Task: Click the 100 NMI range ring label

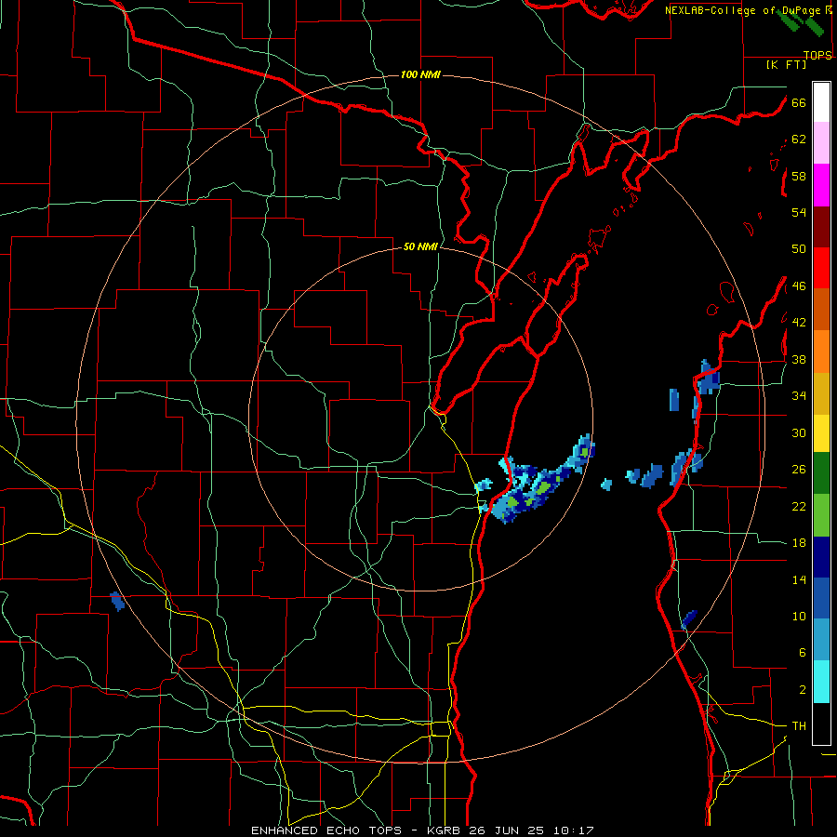Action: (x=420, y=74)
